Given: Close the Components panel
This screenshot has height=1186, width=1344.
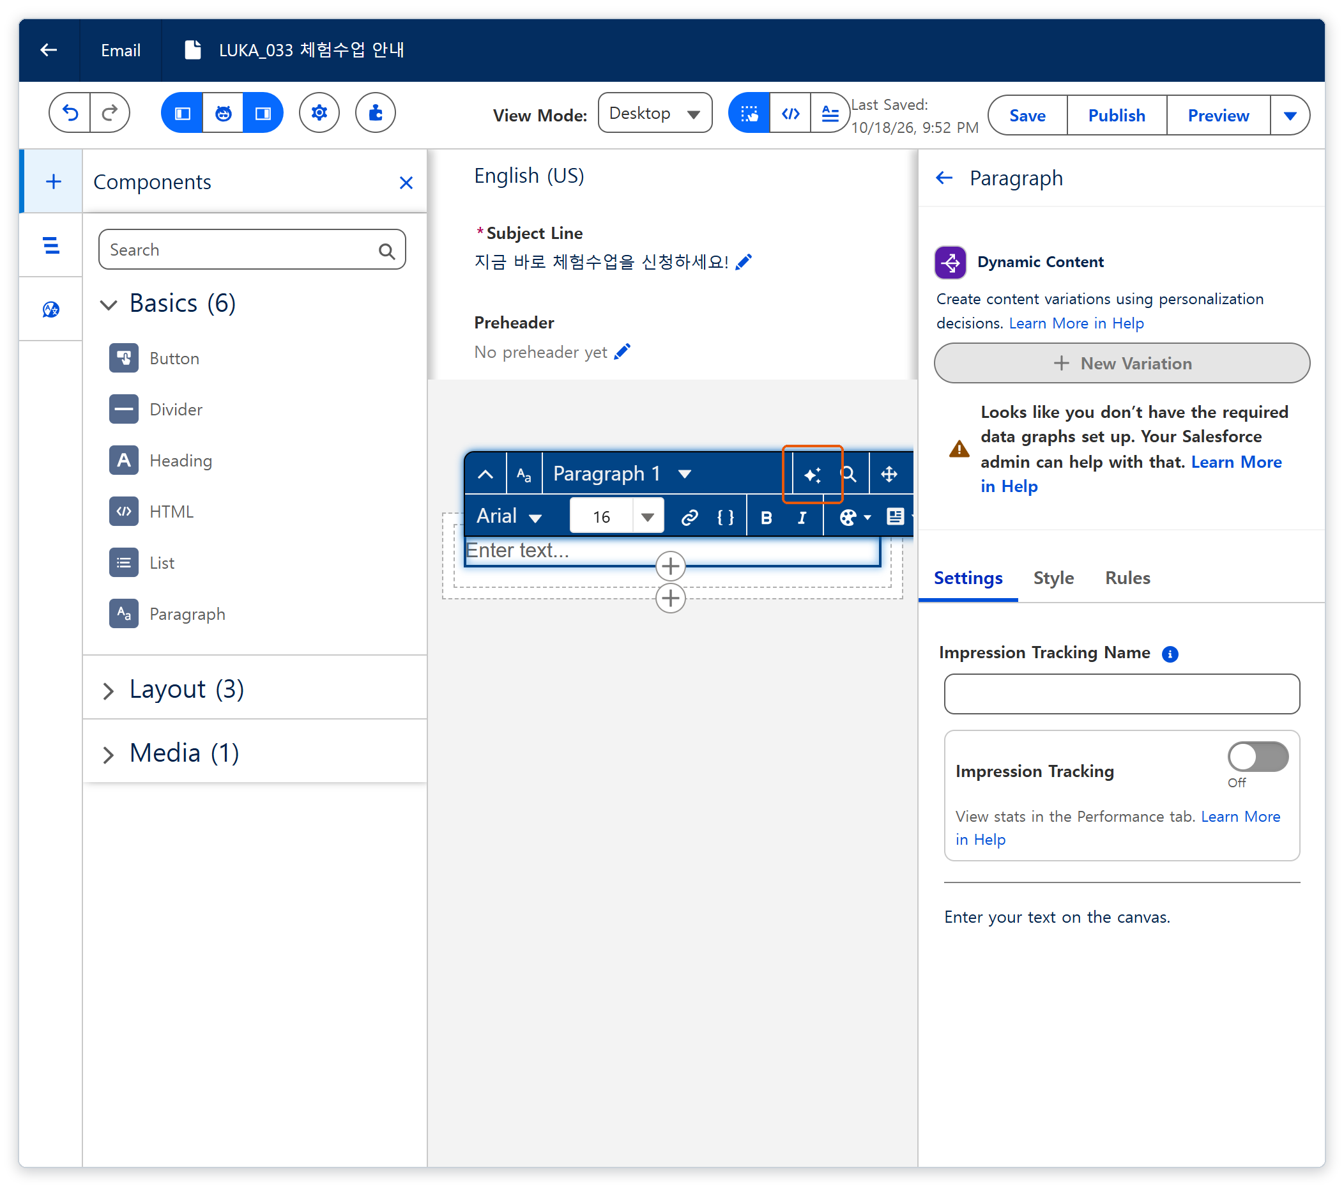Looking at the screenshot, I should [x=406, y=182].
